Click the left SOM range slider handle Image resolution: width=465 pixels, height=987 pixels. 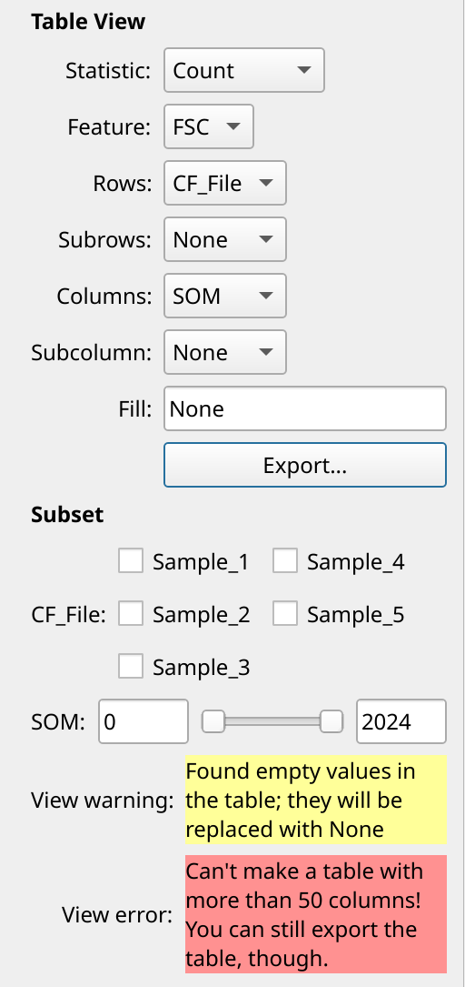click(x=213, y=721)
